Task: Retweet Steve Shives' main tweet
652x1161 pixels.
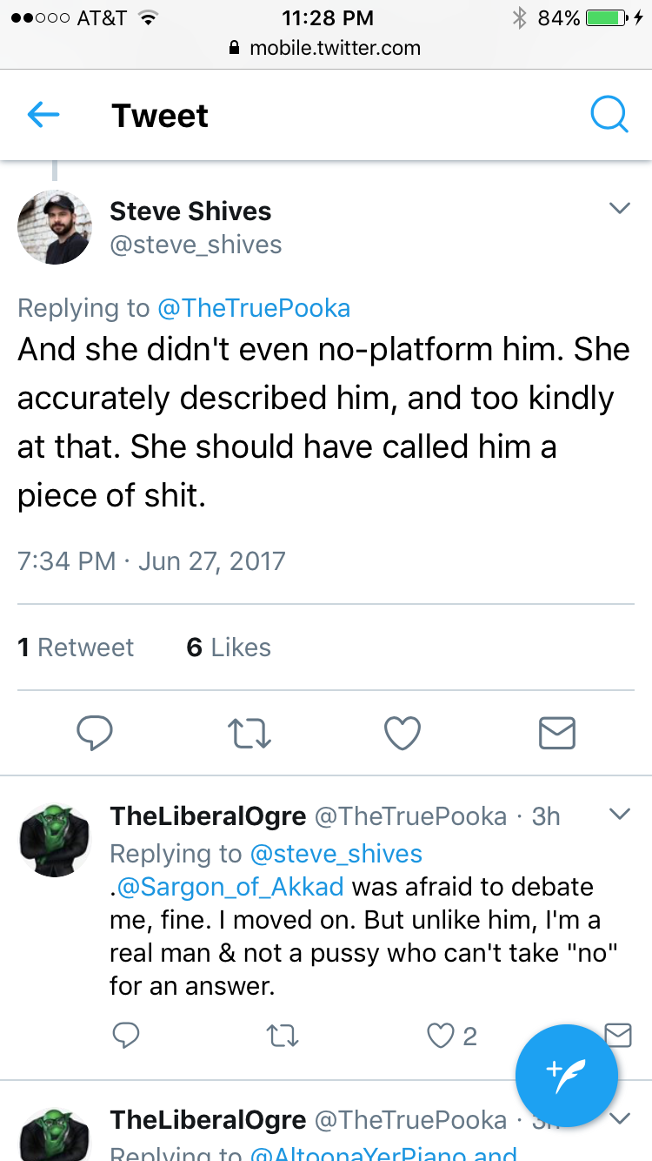Action: tap(249, 733)
